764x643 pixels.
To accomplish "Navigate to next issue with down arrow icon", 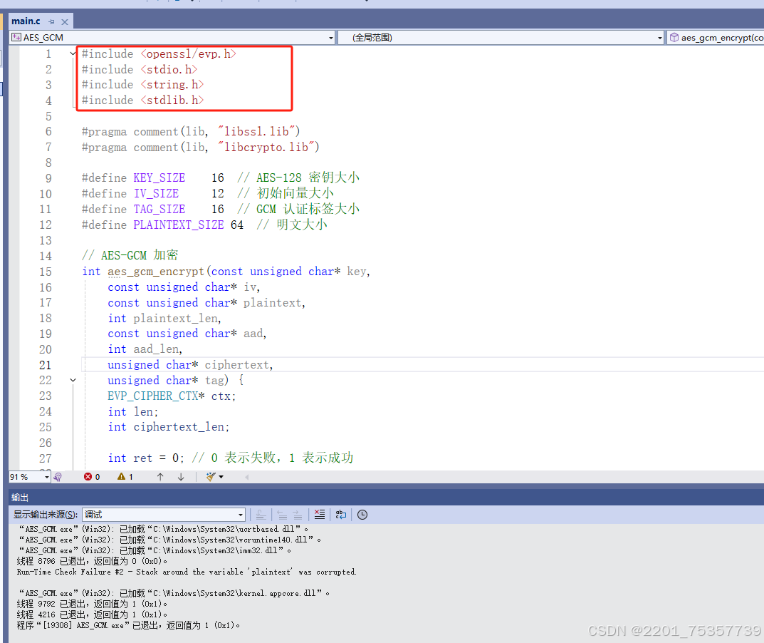I will (x=180, y=476).
